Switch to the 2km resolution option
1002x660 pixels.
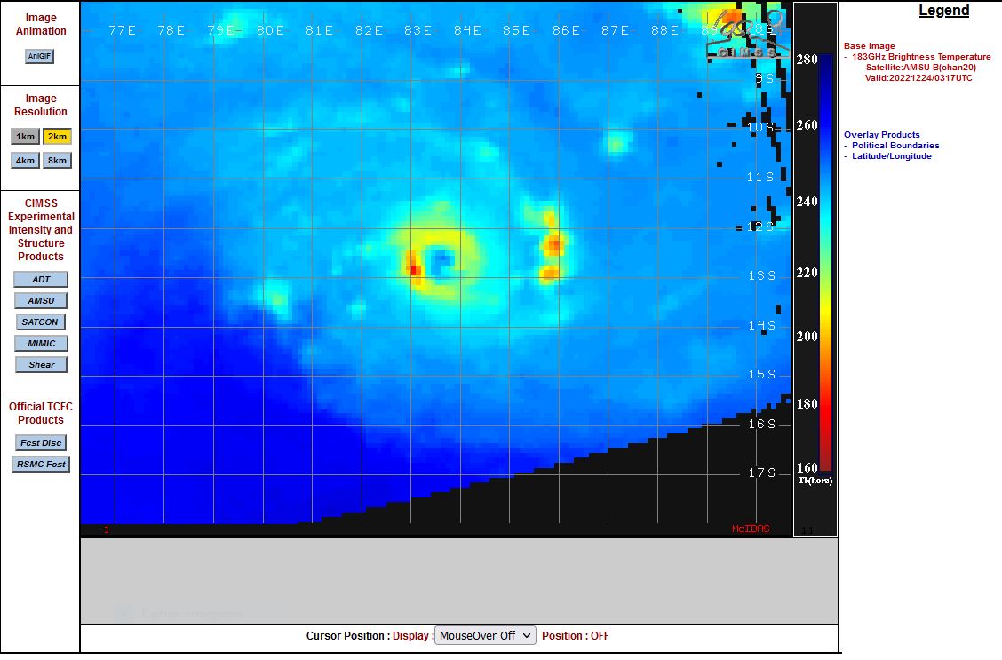(x=57, y=137)
